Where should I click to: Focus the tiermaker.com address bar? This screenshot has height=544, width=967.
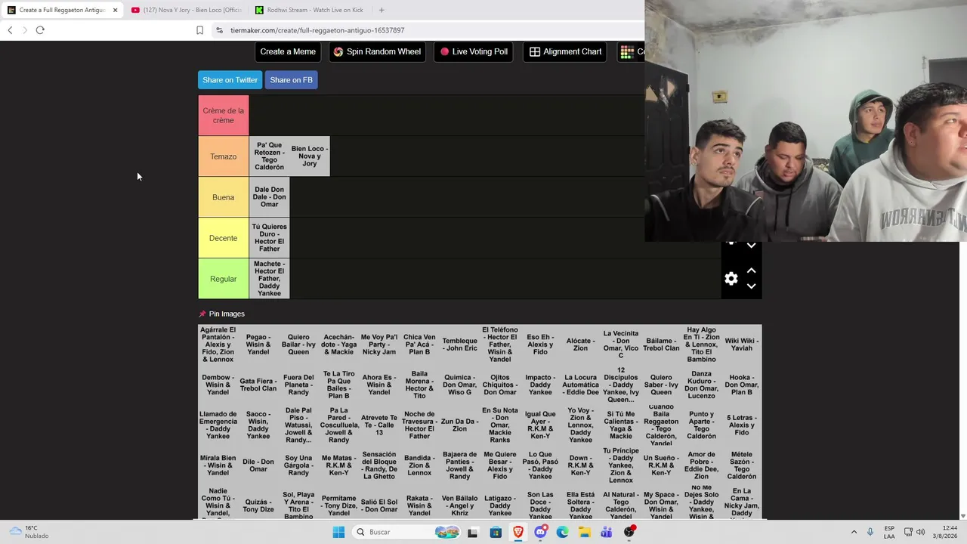317,30
